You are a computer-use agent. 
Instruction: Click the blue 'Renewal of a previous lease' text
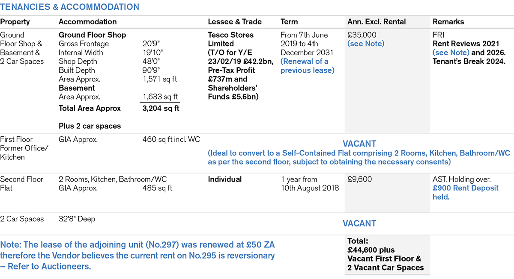click(307, 66)
